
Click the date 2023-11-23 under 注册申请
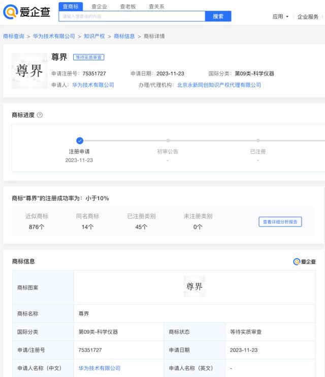[x=79, y=160]
